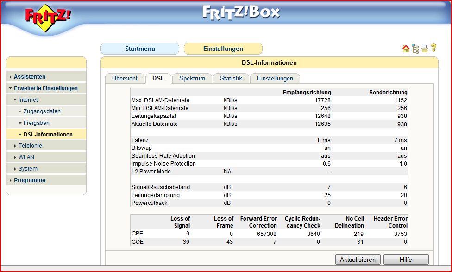Click the Senderichtung column header
The width and height of the screenshot is (452, 272).
[x=388, y=93]
